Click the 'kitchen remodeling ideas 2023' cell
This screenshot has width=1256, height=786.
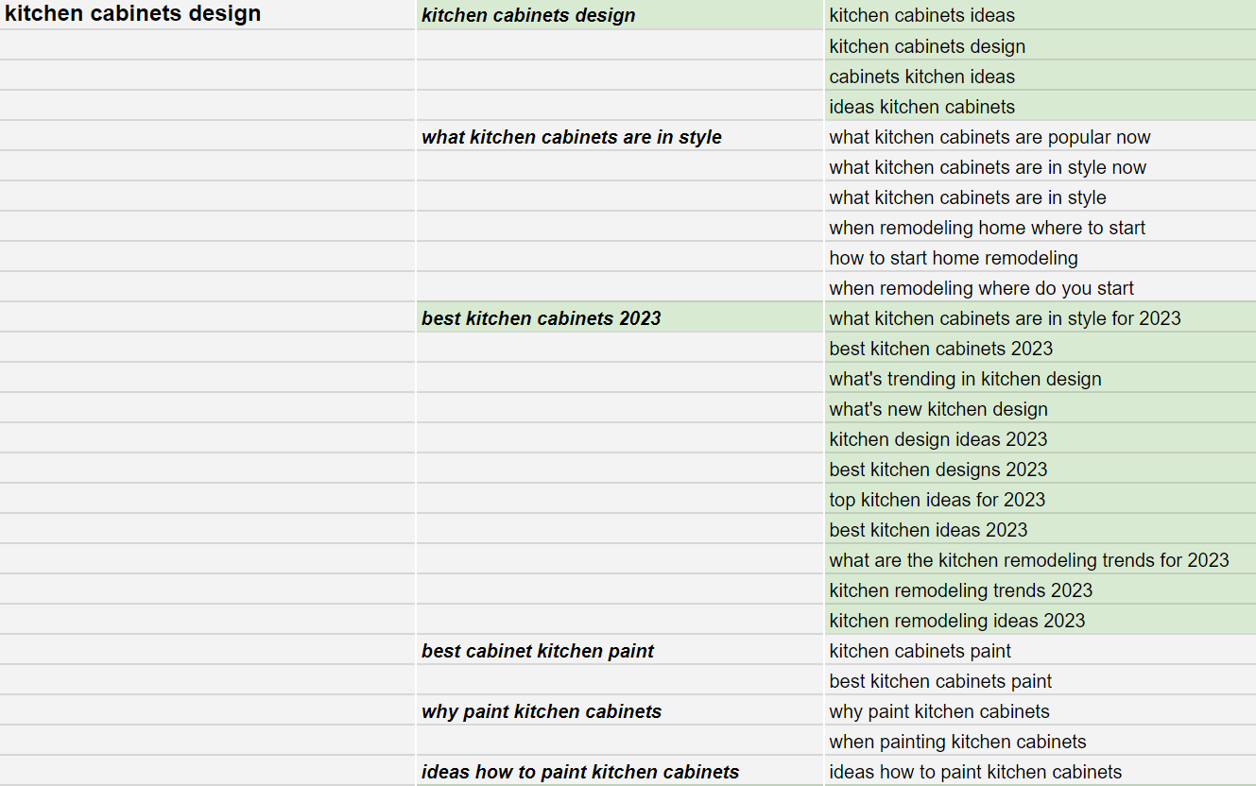(1040, 620)
